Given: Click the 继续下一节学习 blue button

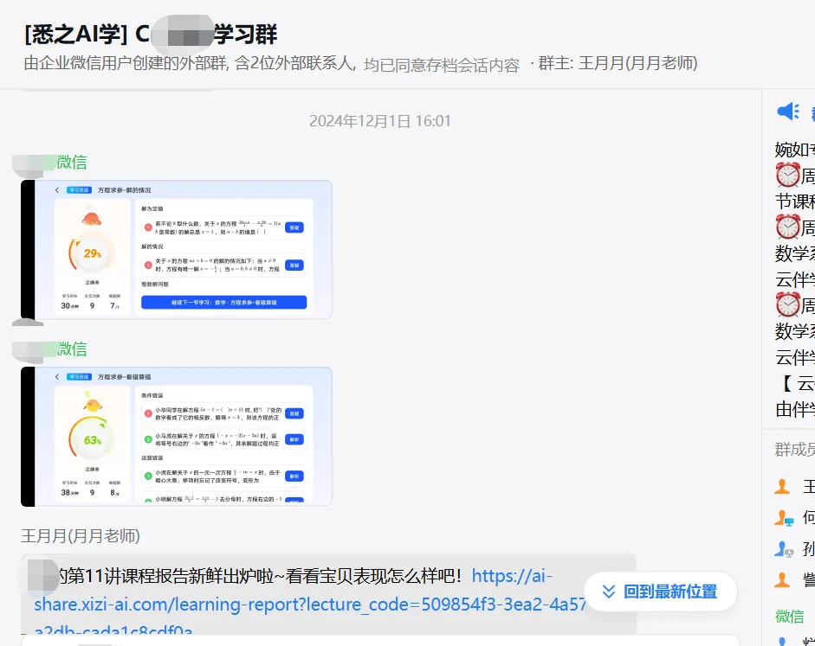Looking at the screenshot, I should 223,303.
